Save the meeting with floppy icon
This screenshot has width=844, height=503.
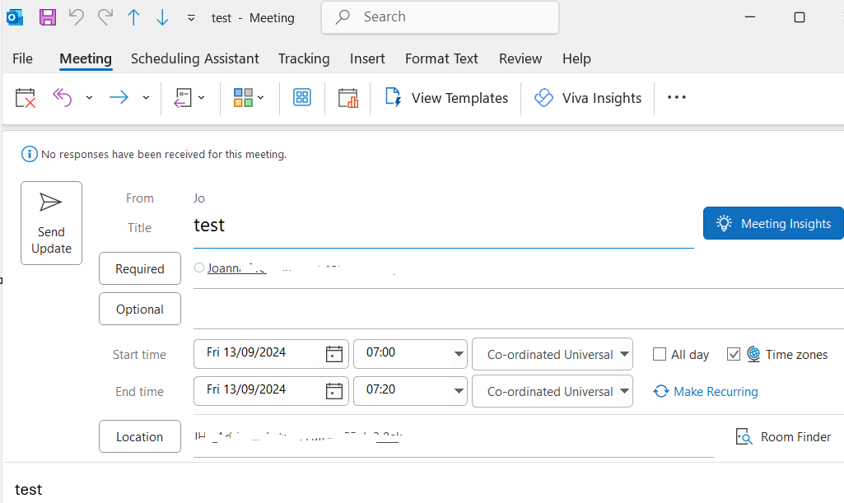48,17
